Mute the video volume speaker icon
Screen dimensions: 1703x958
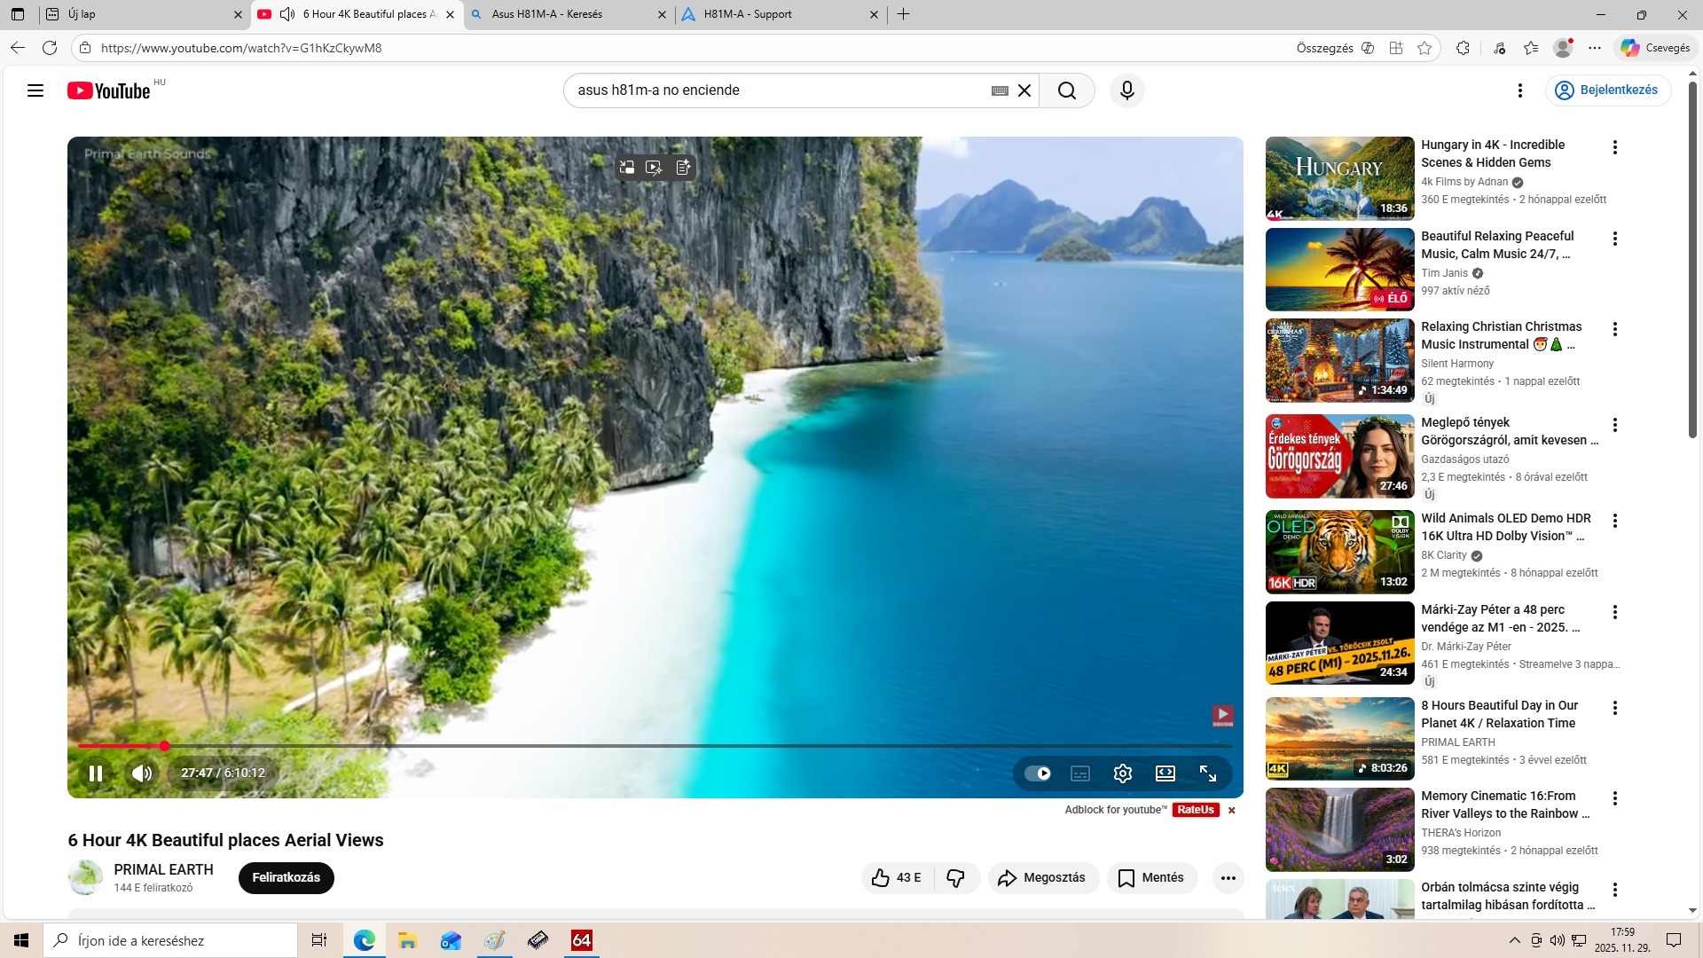(142, 773)
